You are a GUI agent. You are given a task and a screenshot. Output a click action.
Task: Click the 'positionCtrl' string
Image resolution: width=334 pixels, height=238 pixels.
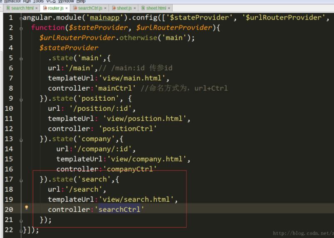128,129
